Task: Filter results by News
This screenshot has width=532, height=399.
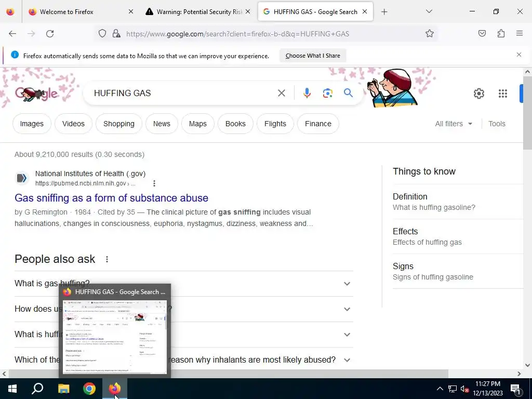Action: (x=162, y=124)
